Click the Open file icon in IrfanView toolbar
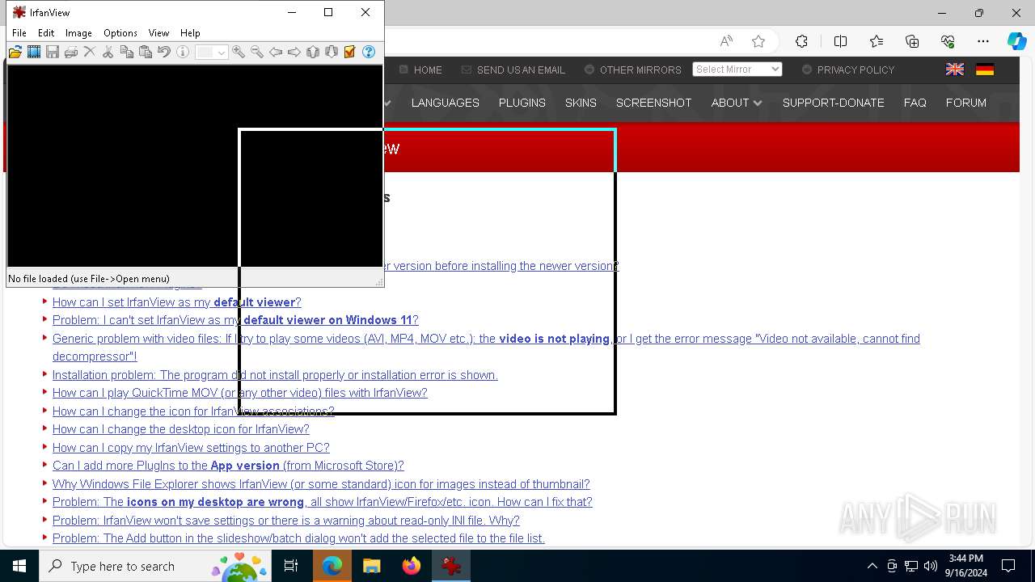 pos(15,52)
